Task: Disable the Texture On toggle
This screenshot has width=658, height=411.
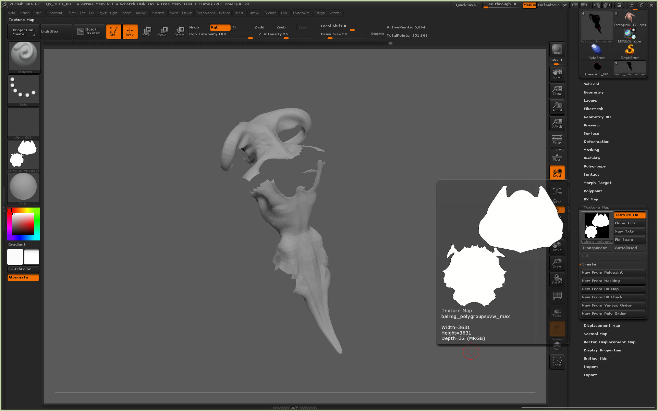Action: pyautogui.click(x=630, y=215)
